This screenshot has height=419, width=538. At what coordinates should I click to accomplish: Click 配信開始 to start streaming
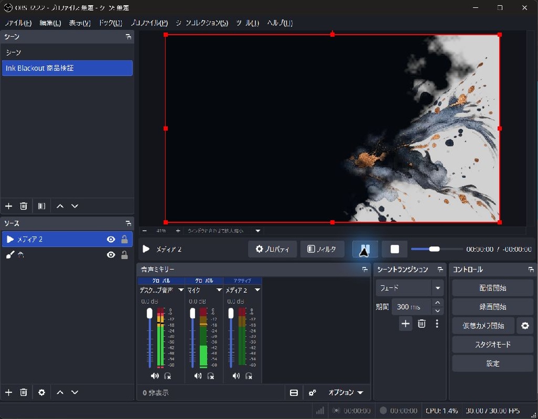(492, 288)
